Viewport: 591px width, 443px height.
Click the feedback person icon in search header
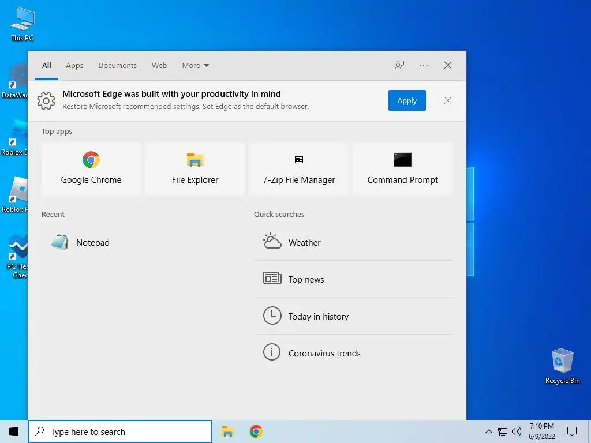[x=399, y=65]
